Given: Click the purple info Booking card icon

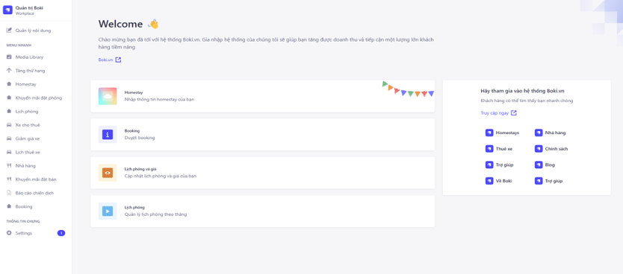Looking at the screenshot, I should [x=108, y=135].
